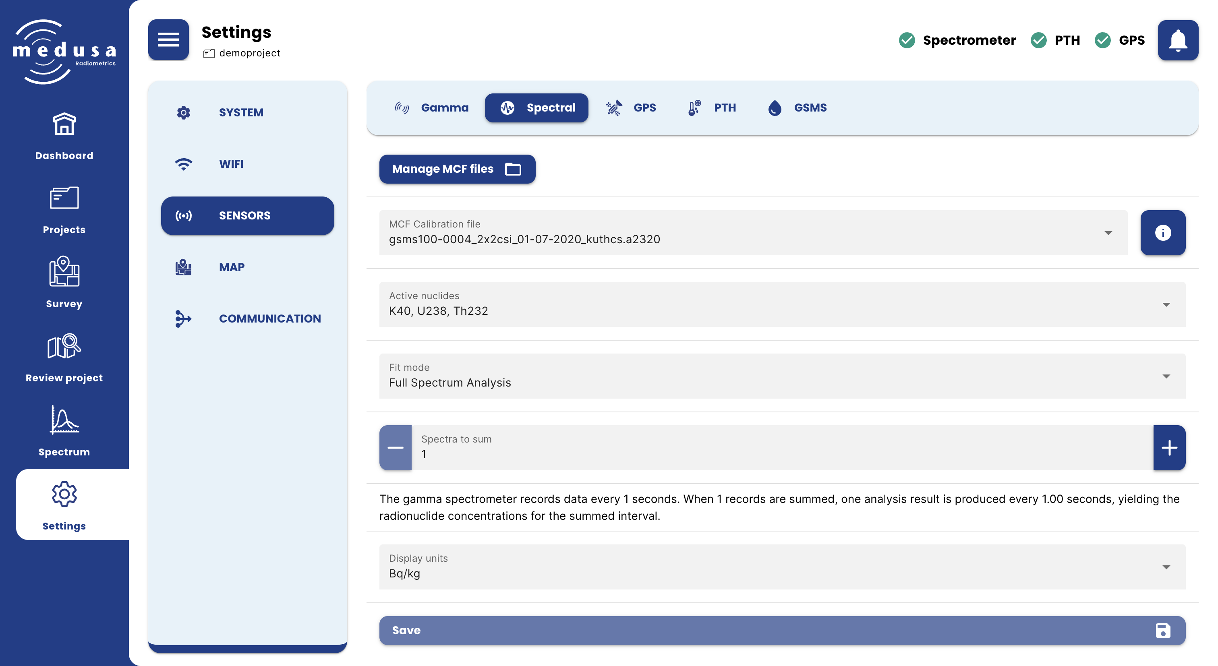Toggle the hamburger menu button

(x=168, y=40)
